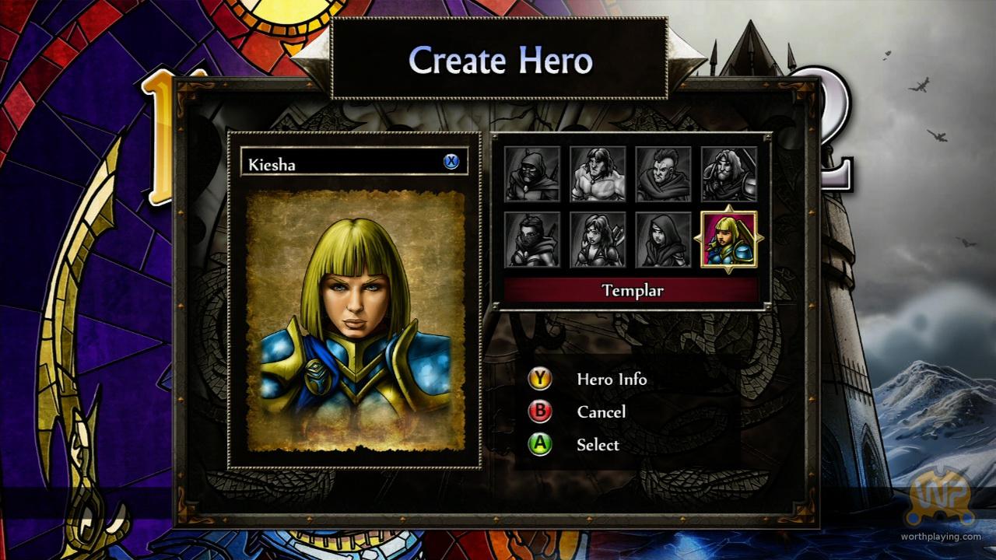This screenshot has height=560, width=996.
Task: Click the Templar class label bar
Action: pyautogui.click(x=632, y=290)
